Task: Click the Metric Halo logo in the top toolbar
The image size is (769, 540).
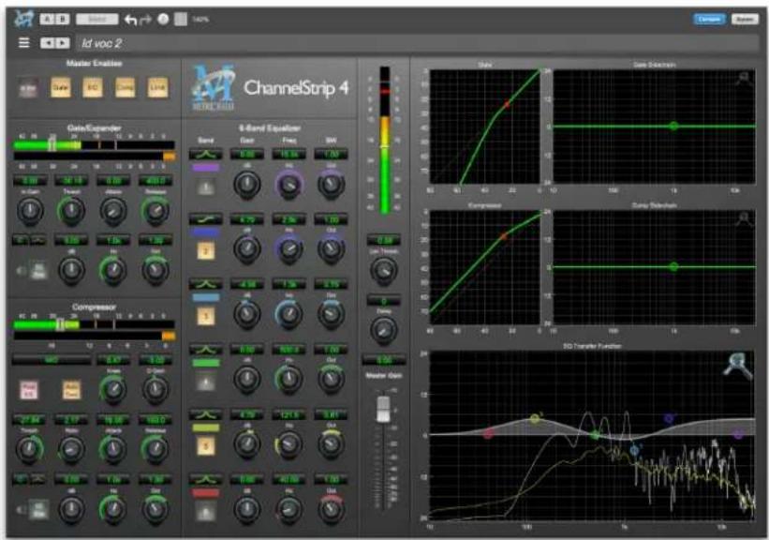Action: 23,19
